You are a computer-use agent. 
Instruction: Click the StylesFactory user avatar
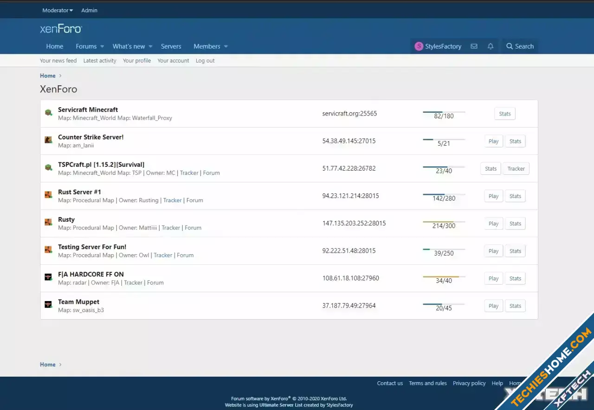click(419, 46)
